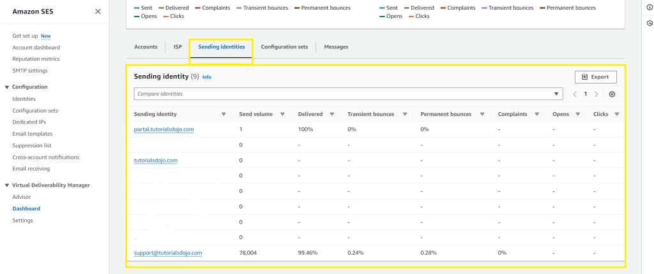Sort by Delivered column arrow
The height and width of the screenshot is (274, 654).
[x=332, y=114]
